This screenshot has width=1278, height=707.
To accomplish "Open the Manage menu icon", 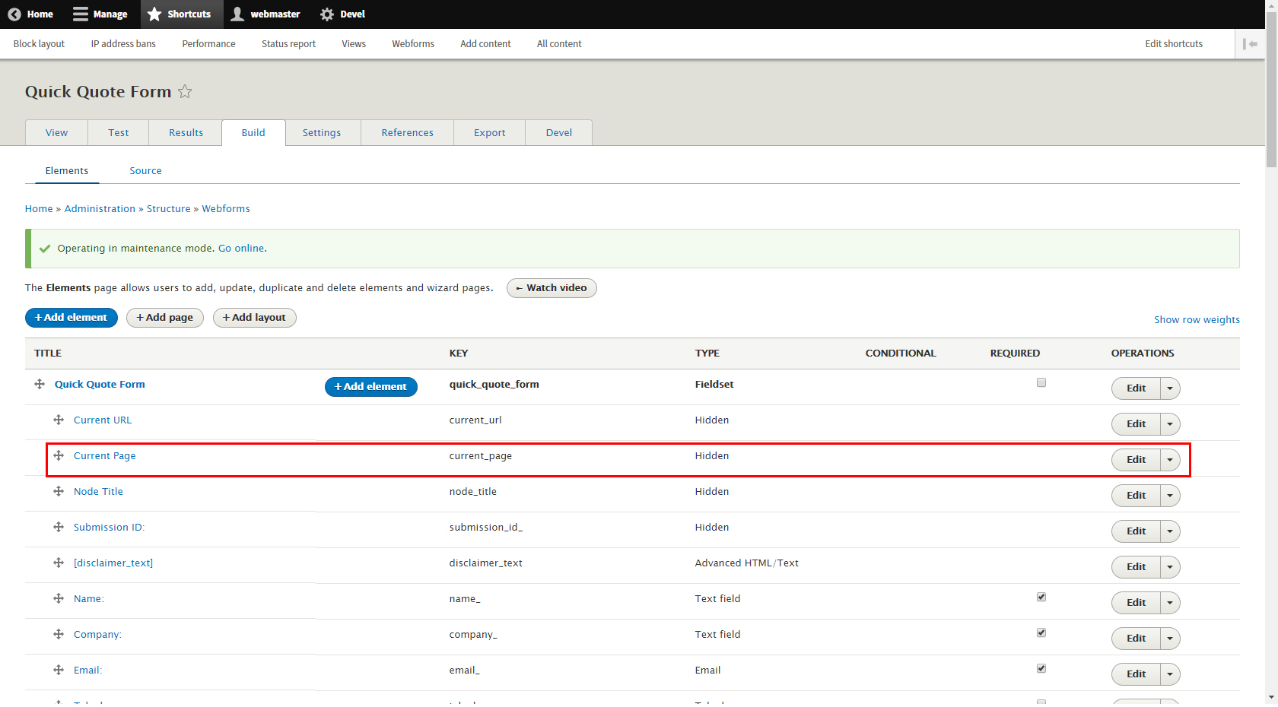I will [x=78, y=14].
